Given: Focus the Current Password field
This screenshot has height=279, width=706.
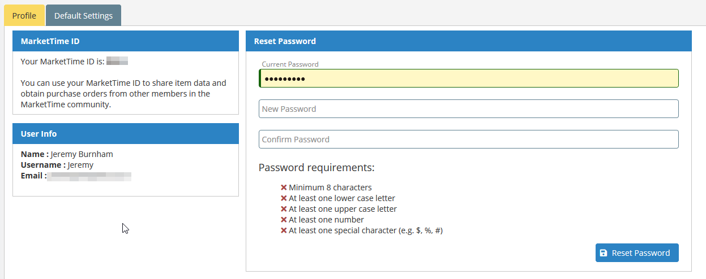Looking at the screenshot, I should coord(469,79).
